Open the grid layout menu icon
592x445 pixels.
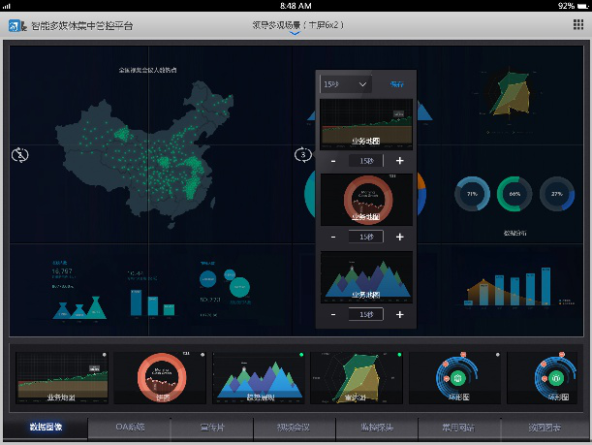[576, 24]
